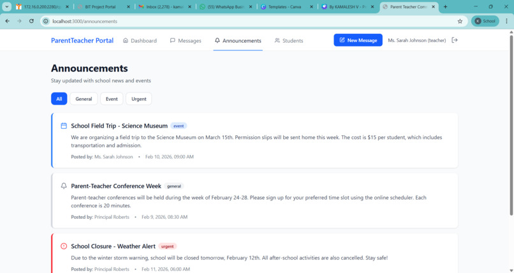Switch to the BIT Project Portal tab
The image size is (514, 273).
coord(100,6)
